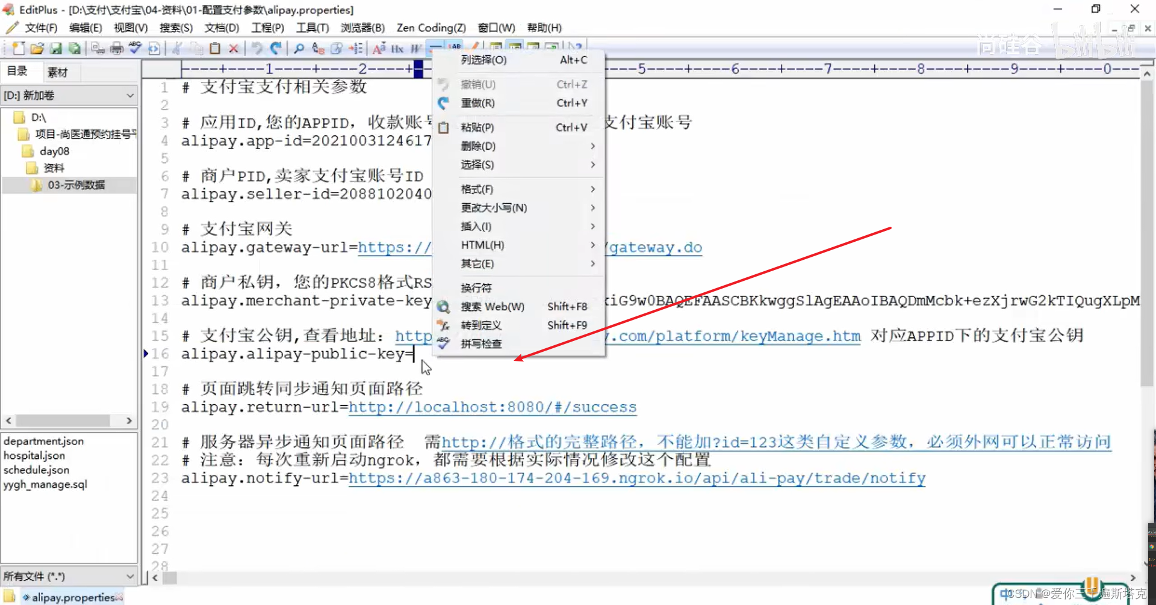Screen dimensions: 1156x605
Task: Delete selection with red X icon
Action: point(234,48)
